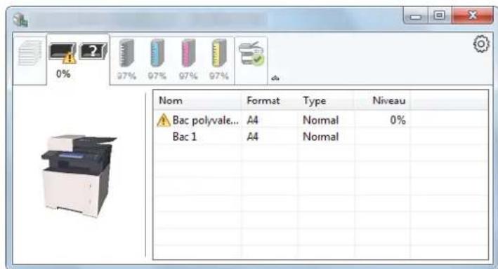Minimize the status monitor window
The width and height of the screenshot is (498, 269).
415,16
